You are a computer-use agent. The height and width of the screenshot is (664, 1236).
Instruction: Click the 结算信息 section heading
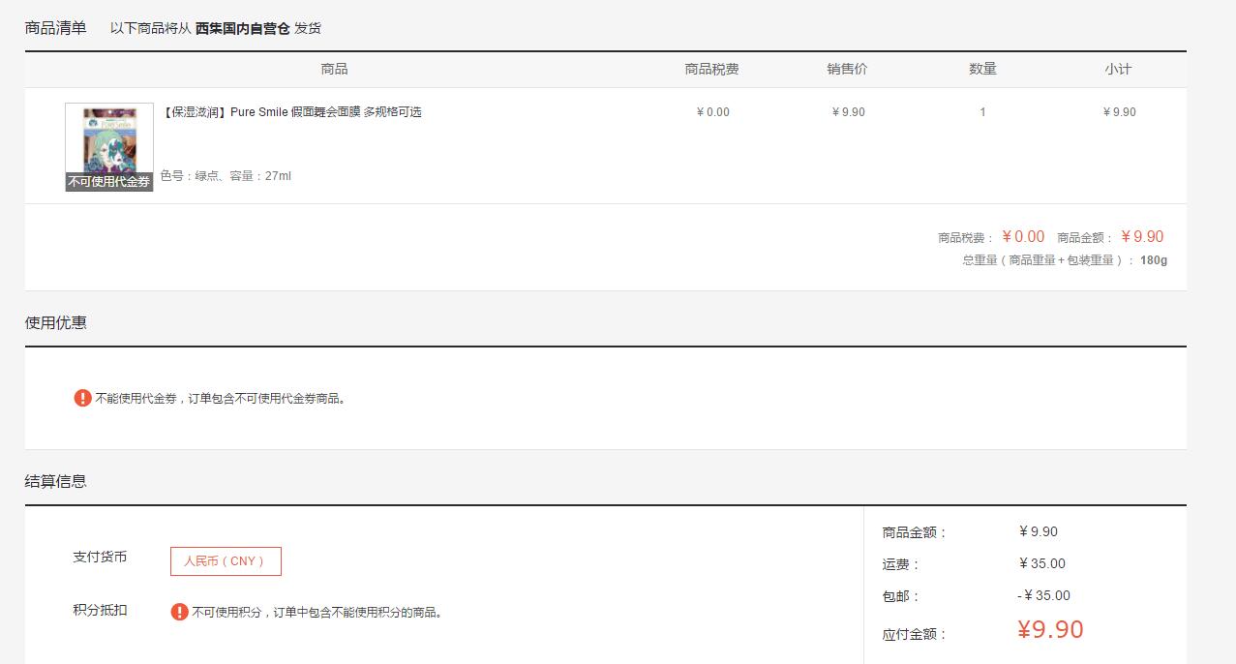point(56,482)
